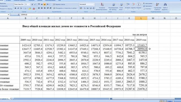Open the Alignment dialog launcher

coord(77,12)
